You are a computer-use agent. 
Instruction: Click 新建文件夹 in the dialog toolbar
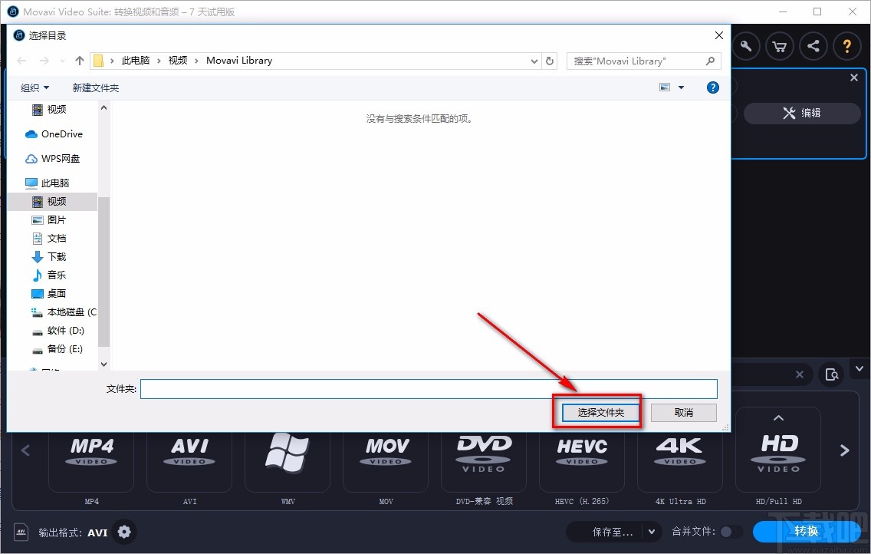pyautogui.click(x=95, y=87)
